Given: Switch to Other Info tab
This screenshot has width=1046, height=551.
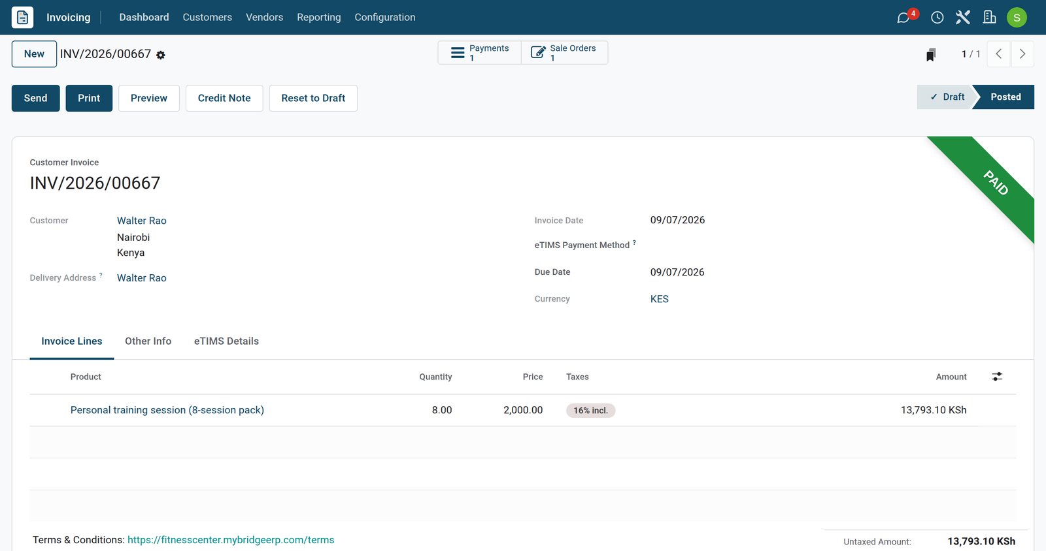Looking at the screenshot, I should click(148, 341).
